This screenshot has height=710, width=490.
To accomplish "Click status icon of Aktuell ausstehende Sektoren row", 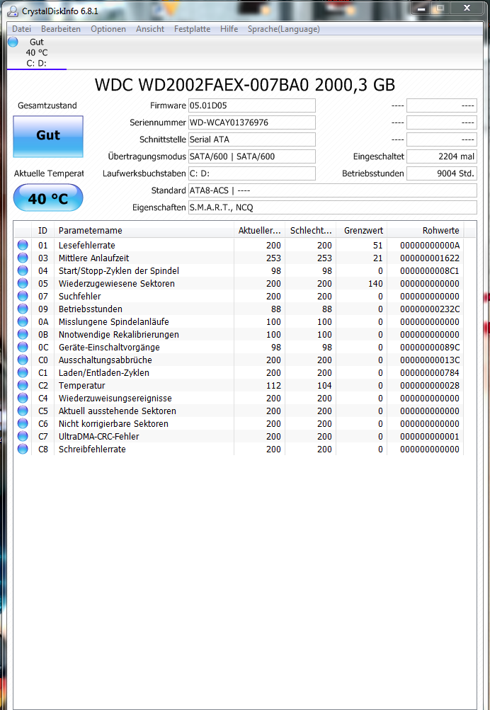I will (23, 411).
